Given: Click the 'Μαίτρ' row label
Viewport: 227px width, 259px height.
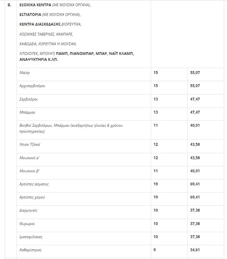Looking at the screenshot, I should pyautogui.click(x=24, y=73).
